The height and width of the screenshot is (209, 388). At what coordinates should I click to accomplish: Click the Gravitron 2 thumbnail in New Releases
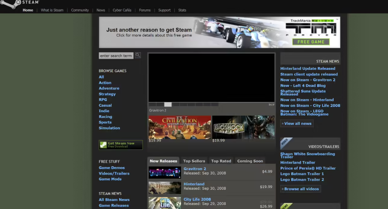coord(165,173)
